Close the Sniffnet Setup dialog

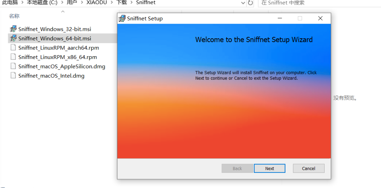320,19
